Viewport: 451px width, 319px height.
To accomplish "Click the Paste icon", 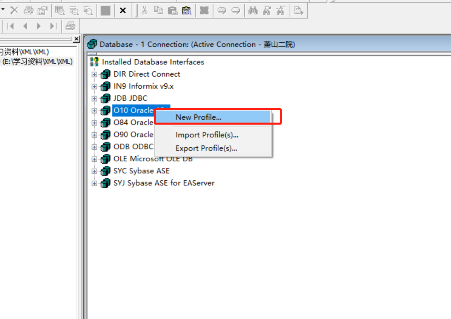I will click(x=173, y=10).
